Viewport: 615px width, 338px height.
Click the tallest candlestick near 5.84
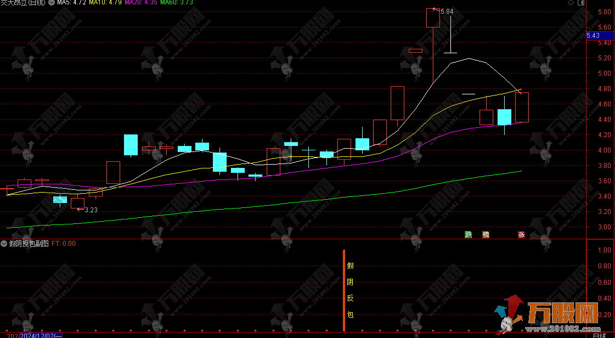433,45
